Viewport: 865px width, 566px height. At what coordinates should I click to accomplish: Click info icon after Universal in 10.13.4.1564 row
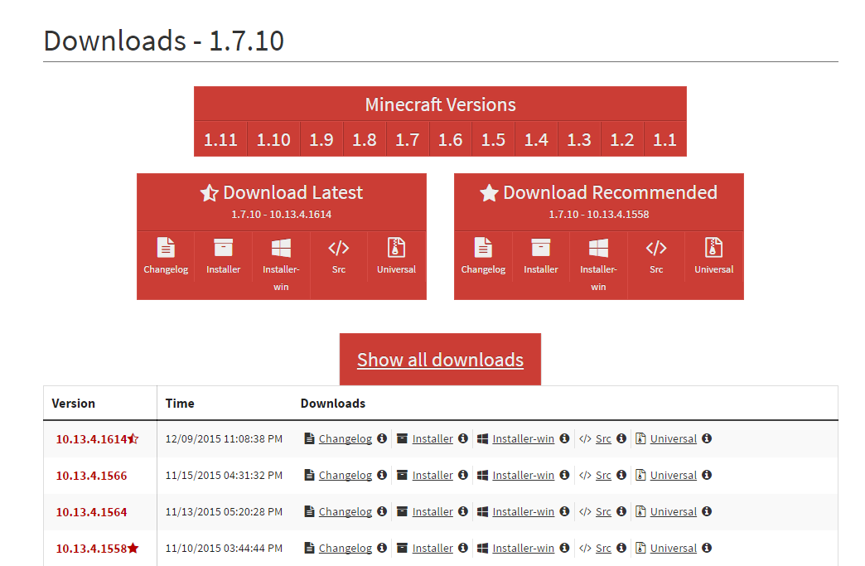coord(707,511)
